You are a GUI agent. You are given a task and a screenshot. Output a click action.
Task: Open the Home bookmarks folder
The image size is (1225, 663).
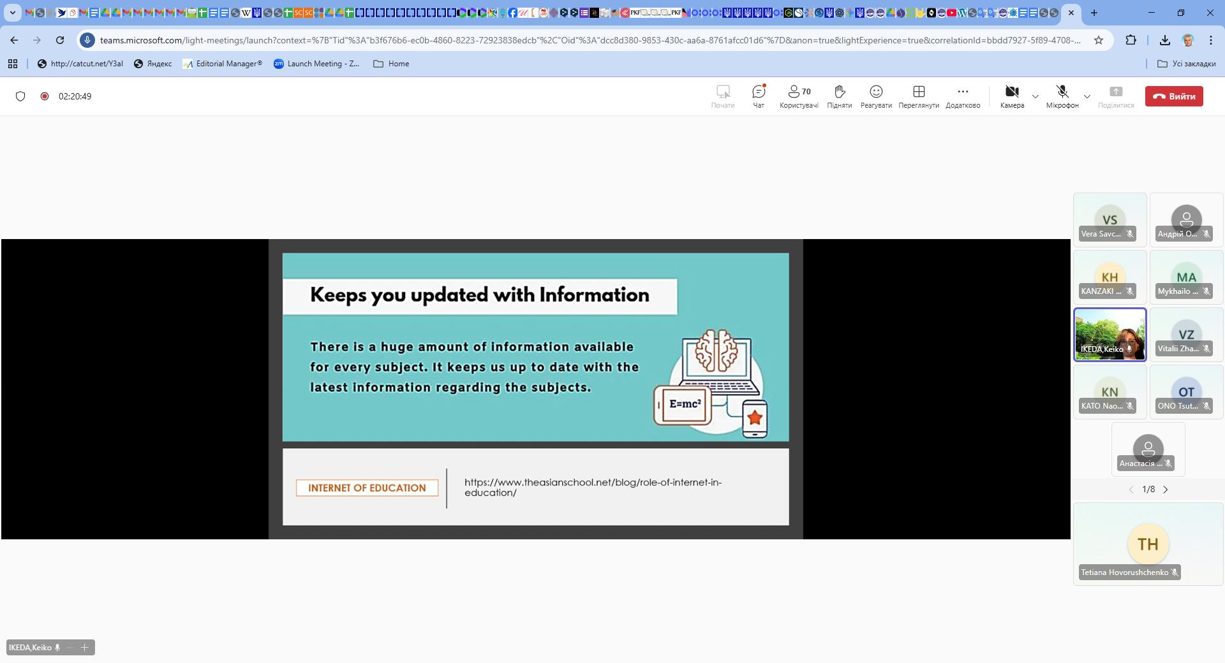tap(391, 64)
